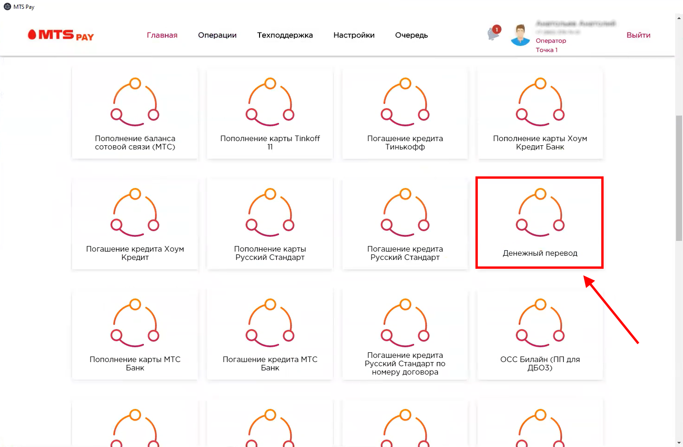Click the Выйти logout link
Screen dimensions: 683x447
point(638,35)
